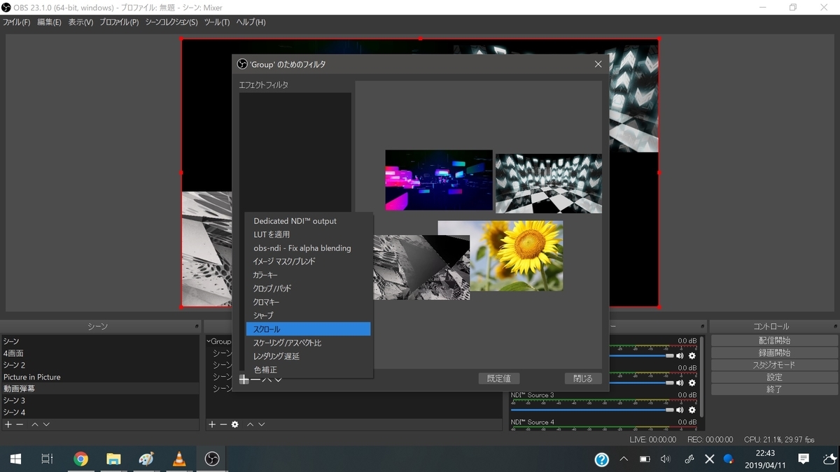Image resolution: width=840 pixels, height=472 pixels.
Task: Select the 4画面 scene in scene list
Action: [100, 353]
